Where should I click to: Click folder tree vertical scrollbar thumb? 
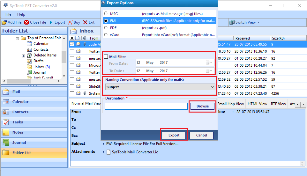coord(64,57)
